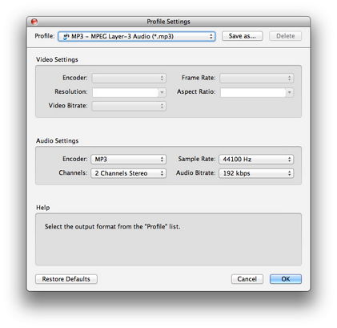Viewport: 337px width, 328px height.
Task: Click the Save as... button
Action: tap(242, 36)
